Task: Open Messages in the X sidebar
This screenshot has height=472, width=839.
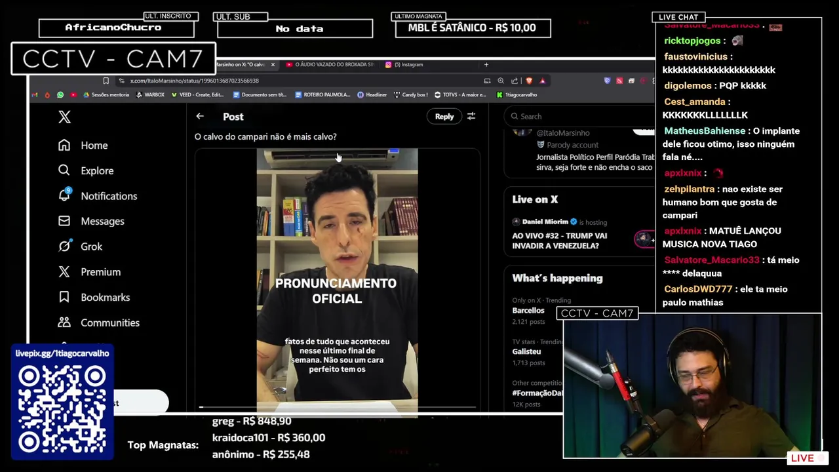Action: tap(90, 221)
